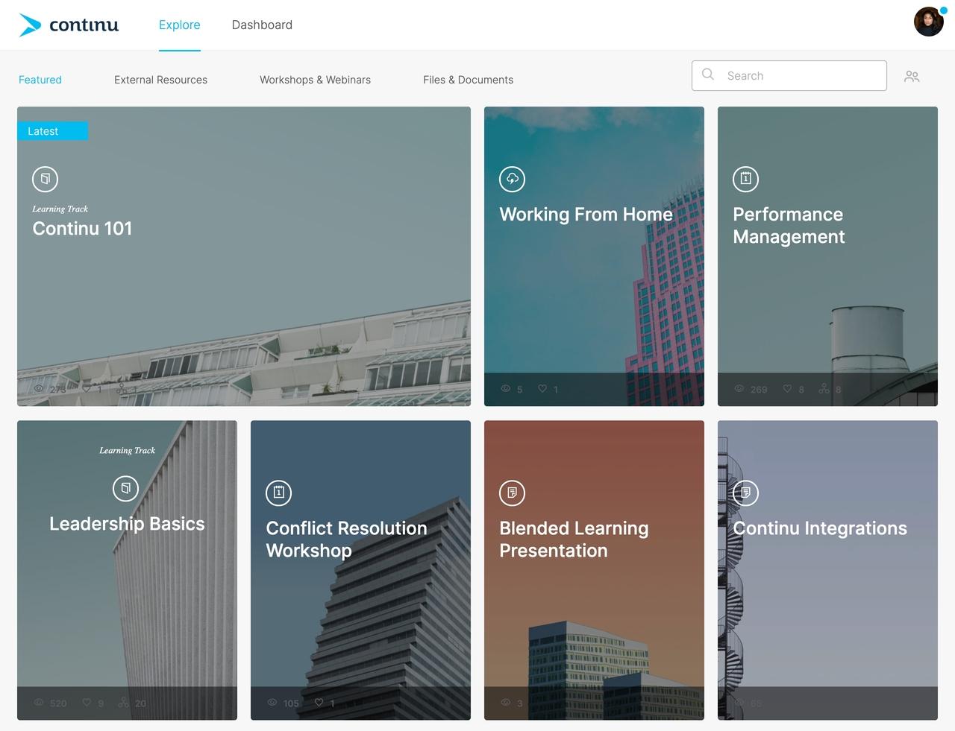Select the External Resources tab
This screenshot has width=955, height=731.
160,80
